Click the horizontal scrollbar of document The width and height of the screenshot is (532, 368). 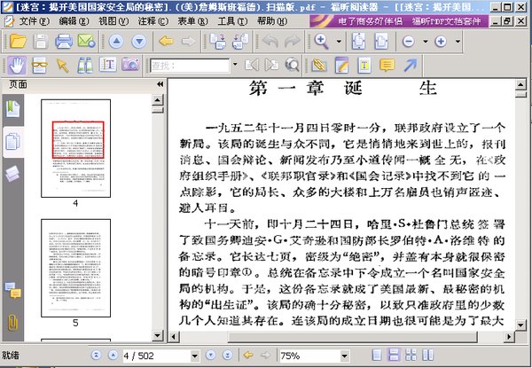coord(340,337)
